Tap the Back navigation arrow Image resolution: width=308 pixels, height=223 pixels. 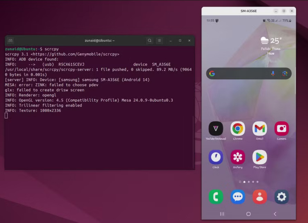[275, 214]
